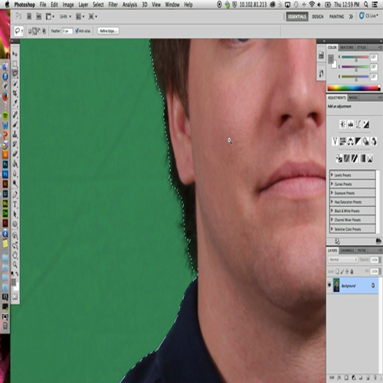Enable Add to selection mode
The image size is (383, 383).
click(x=34, y=31)
